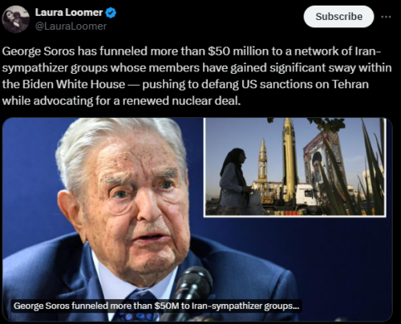Open the three-dot more options menu

(x=386, y=17)
